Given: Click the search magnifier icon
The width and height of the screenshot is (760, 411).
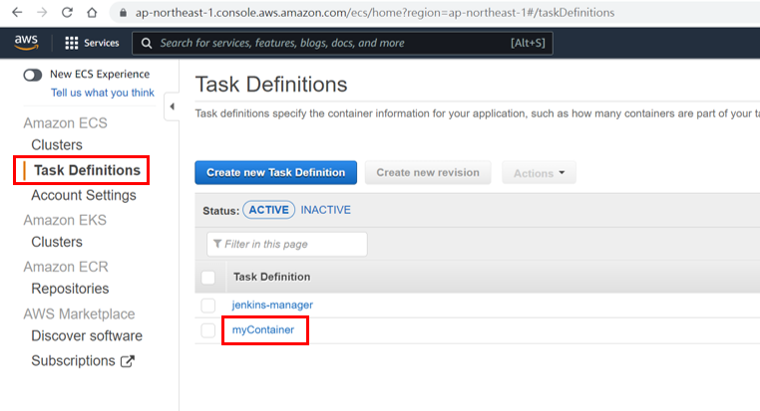Looking at the screenshot, I should pyautogui.click(x=147, y=44).
